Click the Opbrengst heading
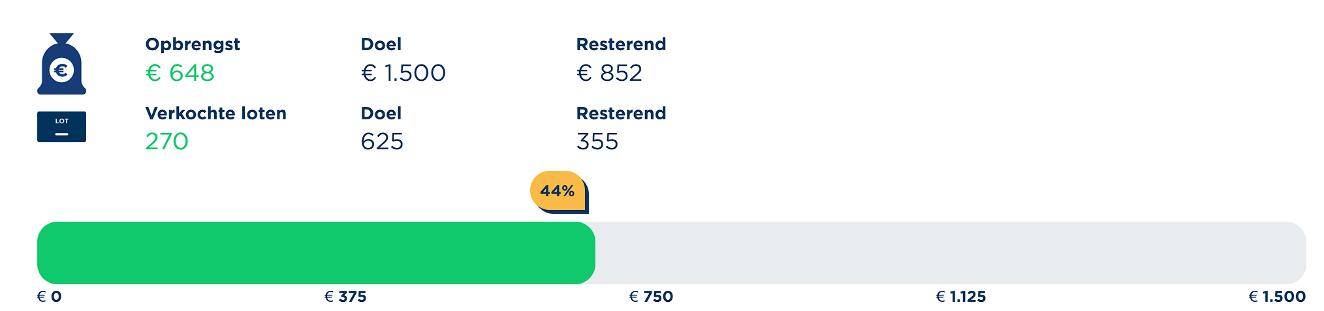This screenshot has width=1324, height=311. pyautogui.click(x=193, y=44)
